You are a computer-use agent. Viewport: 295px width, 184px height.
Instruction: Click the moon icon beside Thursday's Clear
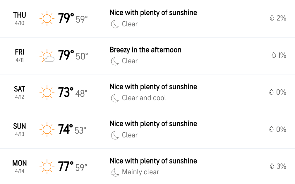point(115,24)
